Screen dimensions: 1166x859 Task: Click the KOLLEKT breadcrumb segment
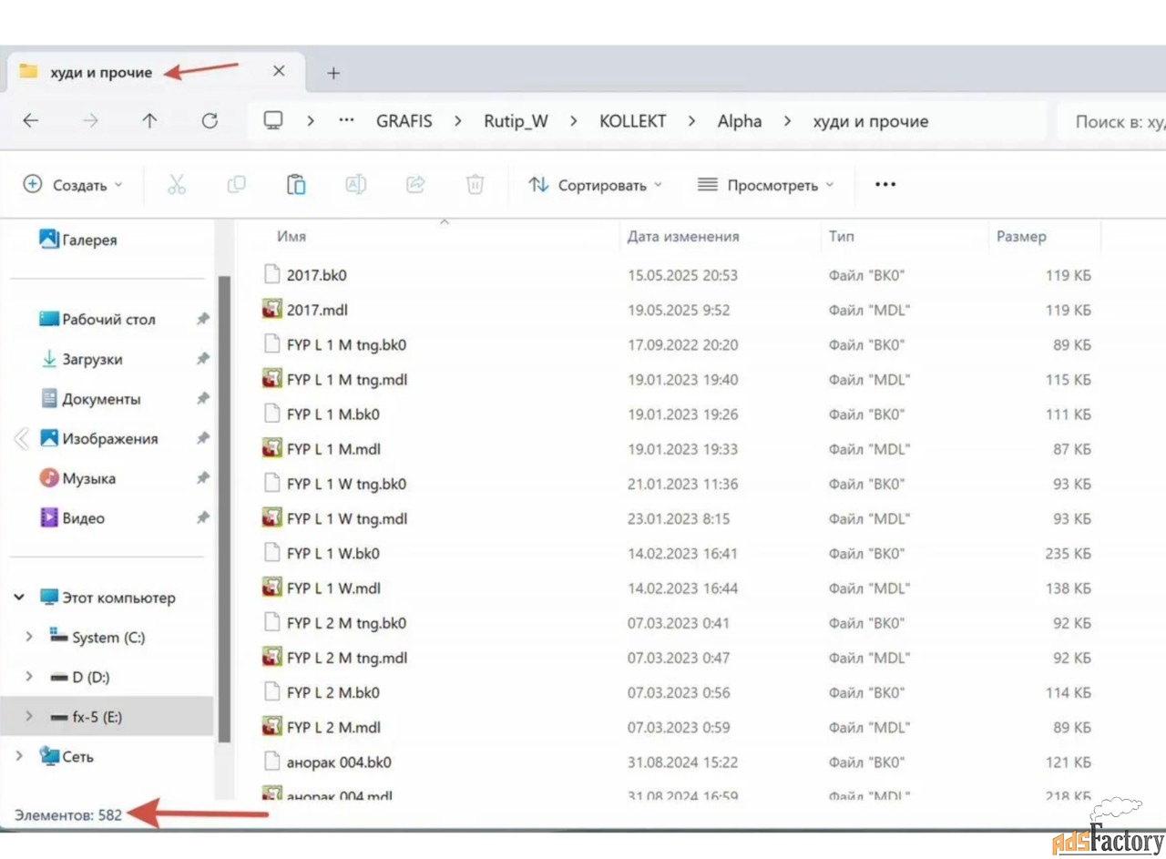coord(632,121)
